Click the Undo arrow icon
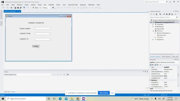 [24, 8]
